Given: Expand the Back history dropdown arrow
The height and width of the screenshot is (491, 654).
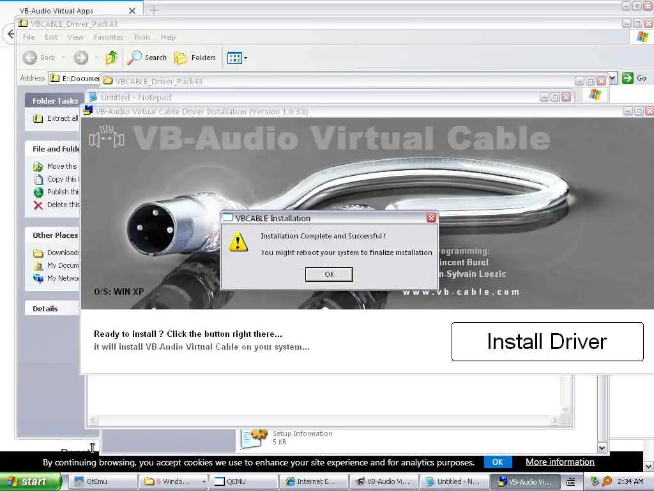Looking at the screenshot, I should click(63, 58).
